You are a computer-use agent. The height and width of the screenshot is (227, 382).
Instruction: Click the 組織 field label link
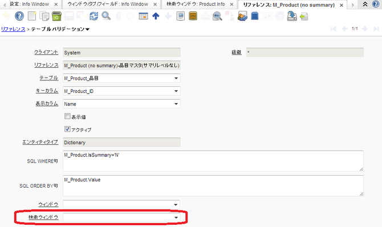pyautogui.click(x=236, y=52)
